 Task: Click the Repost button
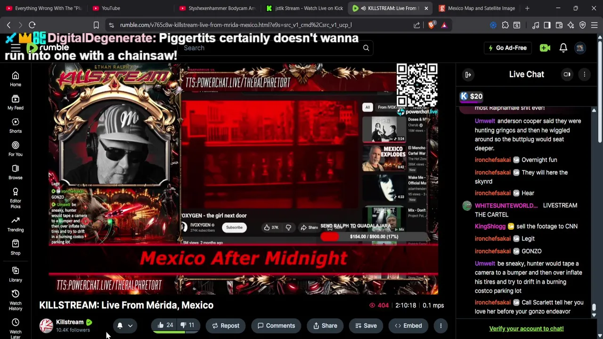(x=226, y=325)
